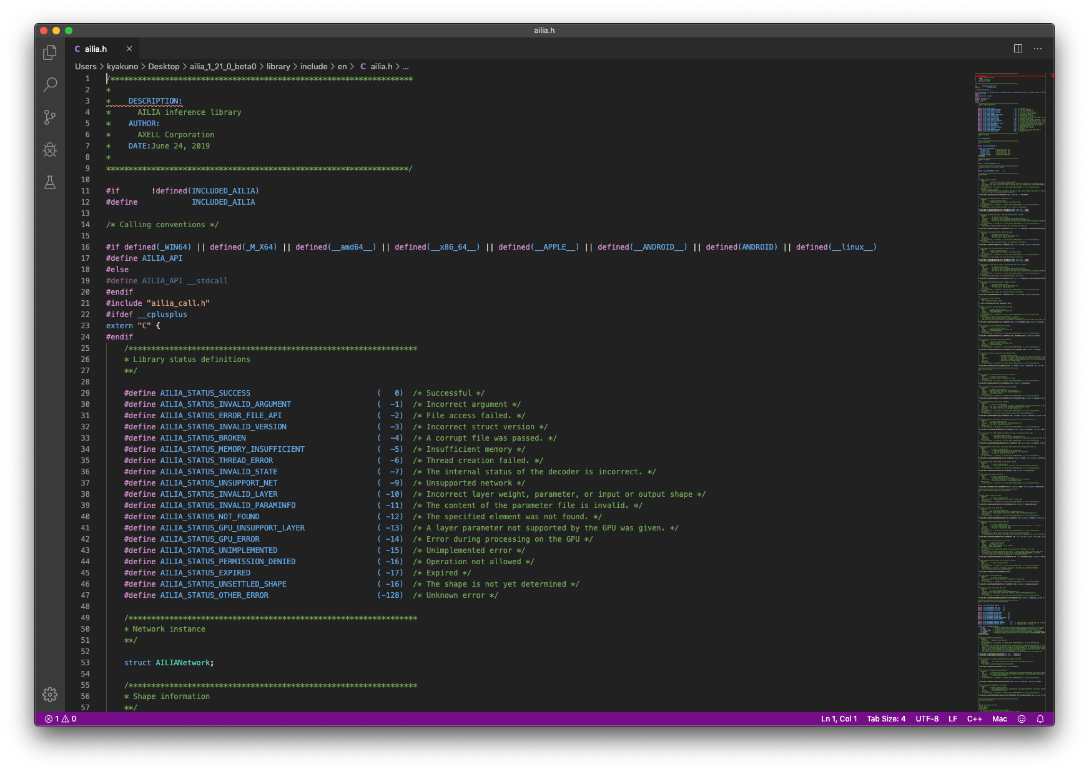Click AILIA_STATUS_UNIMPLEMENTED define
The width and height of the screenshot is (1089, 772).
pyautogui.click(x=219, y=550)
